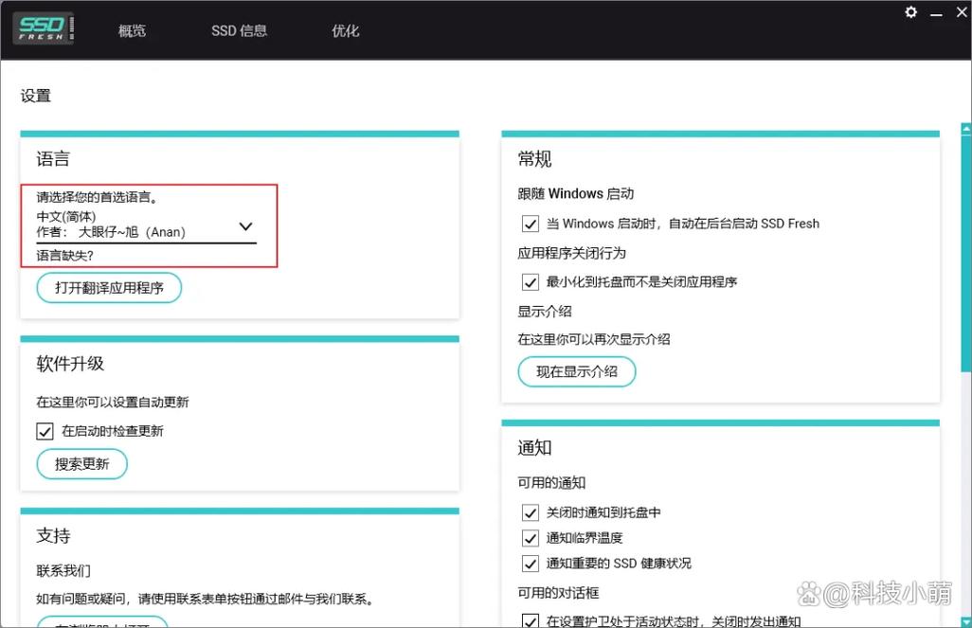This screenshot has height=628, width=972.
Task: Close the SSD Fresh window
Action: click(x=963, y=12)
